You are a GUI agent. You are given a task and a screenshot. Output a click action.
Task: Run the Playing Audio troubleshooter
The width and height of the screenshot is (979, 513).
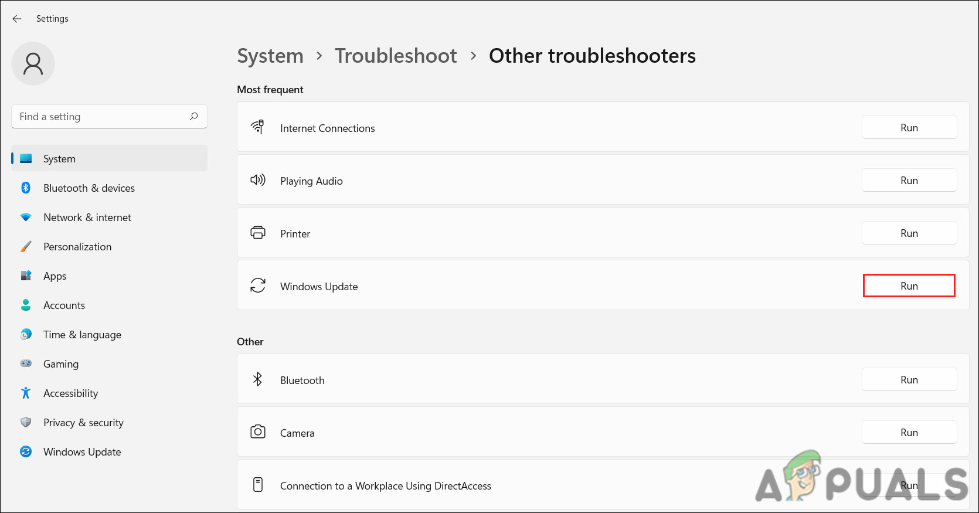coord(909,181)
